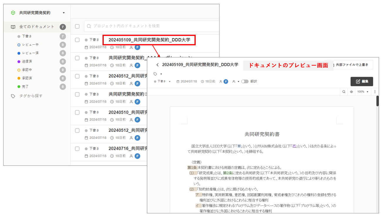The image size is (384, 216).
Task: Select レビュー中 filter in sidebar
Action: pyautogui.click(x=30, y=45)
